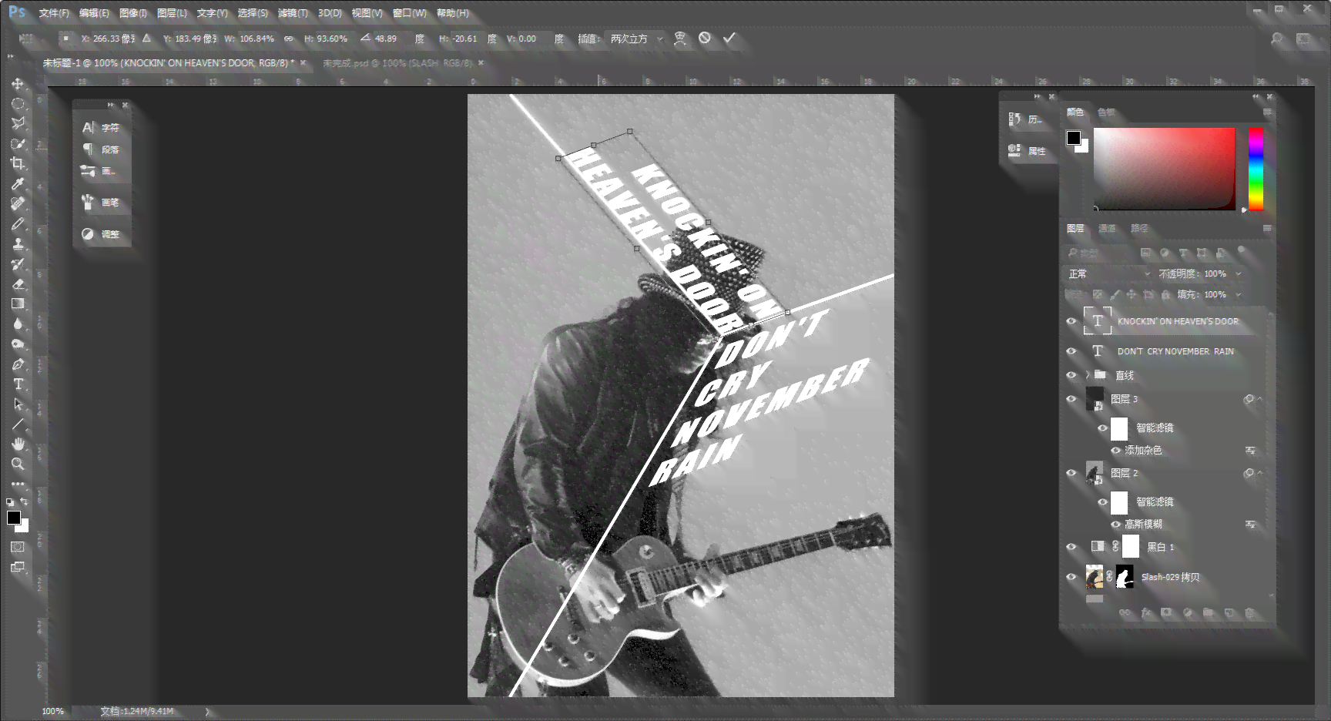Hide the KNOCKIN' ON HEAVEN'S DOOR layer
This screenshot has height=721, width=1331.
coord(1071,321)
